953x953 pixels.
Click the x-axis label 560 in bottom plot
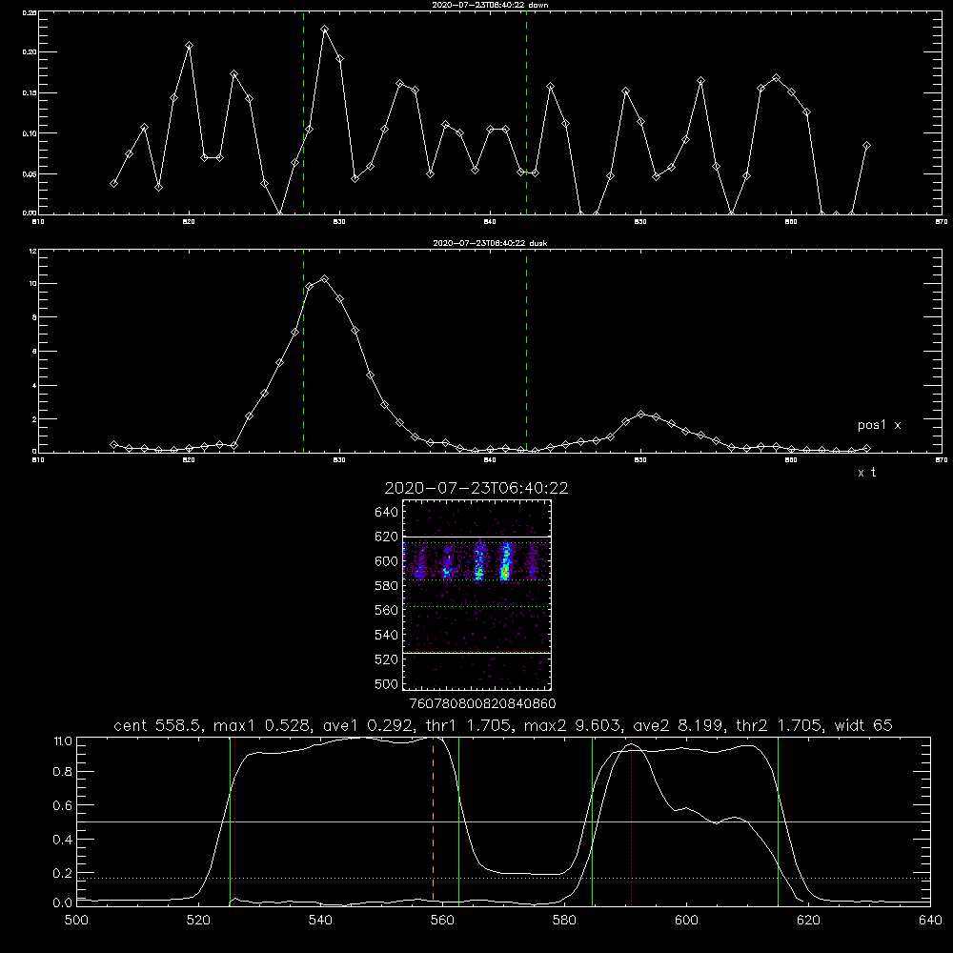pos(442,921)
